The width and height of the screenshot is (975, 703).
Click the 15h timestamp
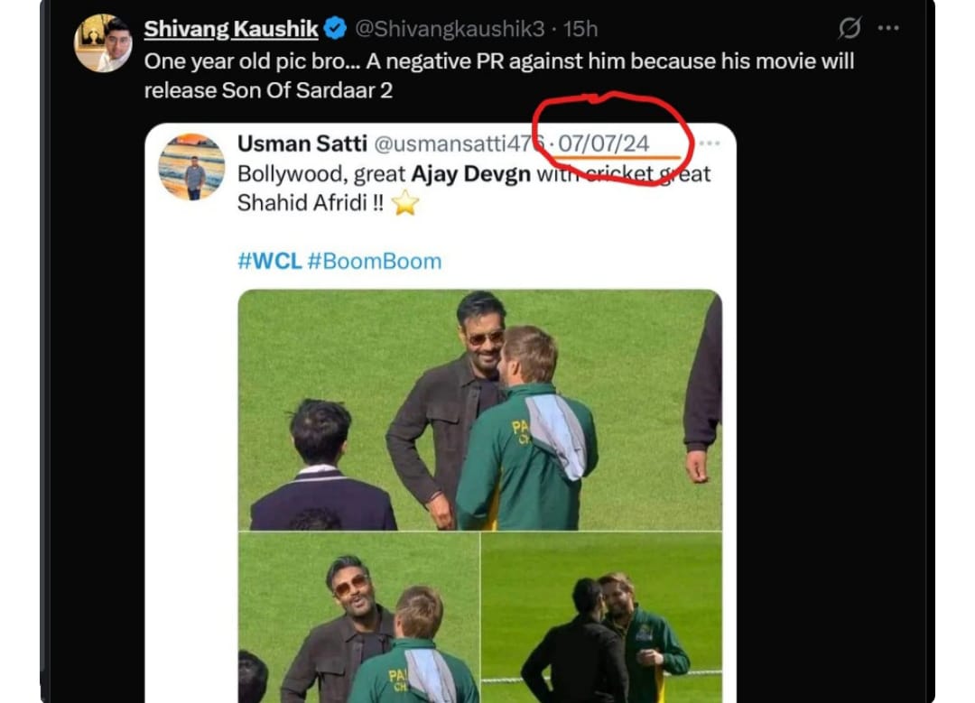pos(580,29)
